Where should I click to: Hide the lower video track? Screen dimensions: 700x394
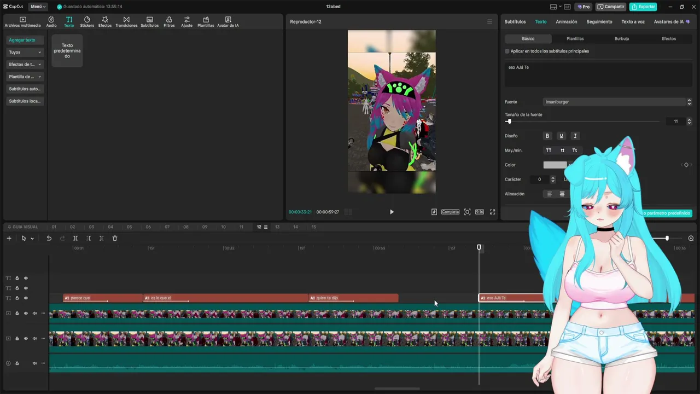pyautogui.click(x=26, y=338)
